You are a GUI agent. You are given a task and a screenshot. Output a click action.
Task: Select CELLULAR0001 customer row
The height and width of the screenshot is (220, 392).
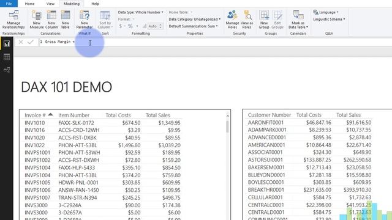click(265, 197)
